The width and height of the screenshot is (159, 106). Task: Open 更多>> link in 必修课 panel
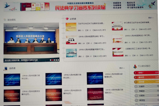(151, 18)
